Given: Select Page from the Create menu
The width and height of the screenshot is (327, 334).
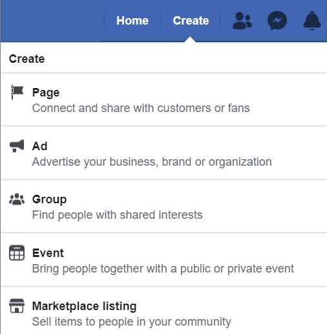Looking at the screenshot, I should click(163, 100).
